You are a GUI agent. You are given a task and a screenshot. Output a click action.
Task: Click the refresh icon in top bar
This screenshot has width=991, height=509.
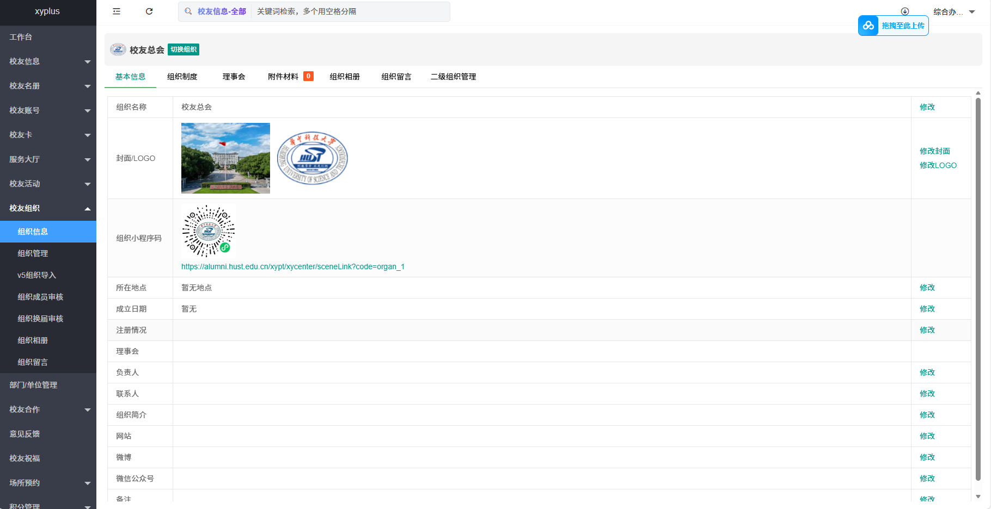(149, 11)
